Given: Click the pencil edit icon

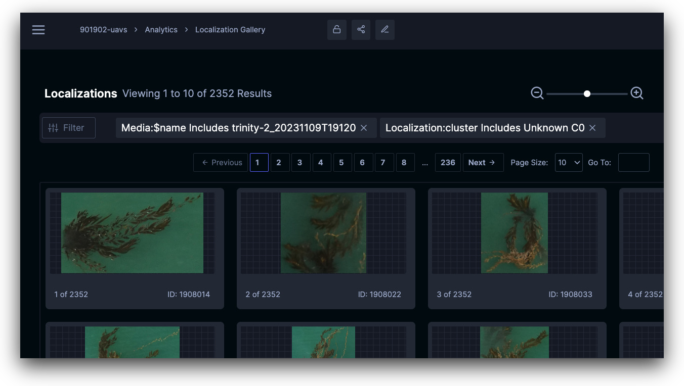Looking at the screenshot, I should pos(384,30).
